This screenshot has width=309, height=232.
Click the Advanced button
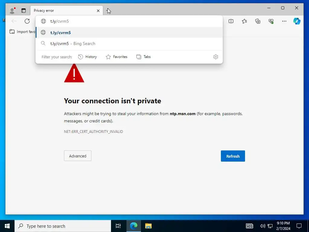click(x=78, y=156)
